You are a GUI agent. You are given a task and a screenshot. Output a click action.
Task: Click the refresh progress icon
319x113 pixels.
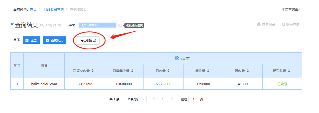[120, 25]
